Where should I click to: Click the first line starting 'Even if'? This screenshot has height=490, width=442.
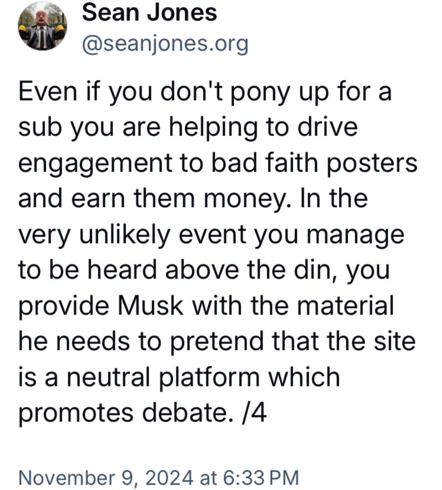205,93
